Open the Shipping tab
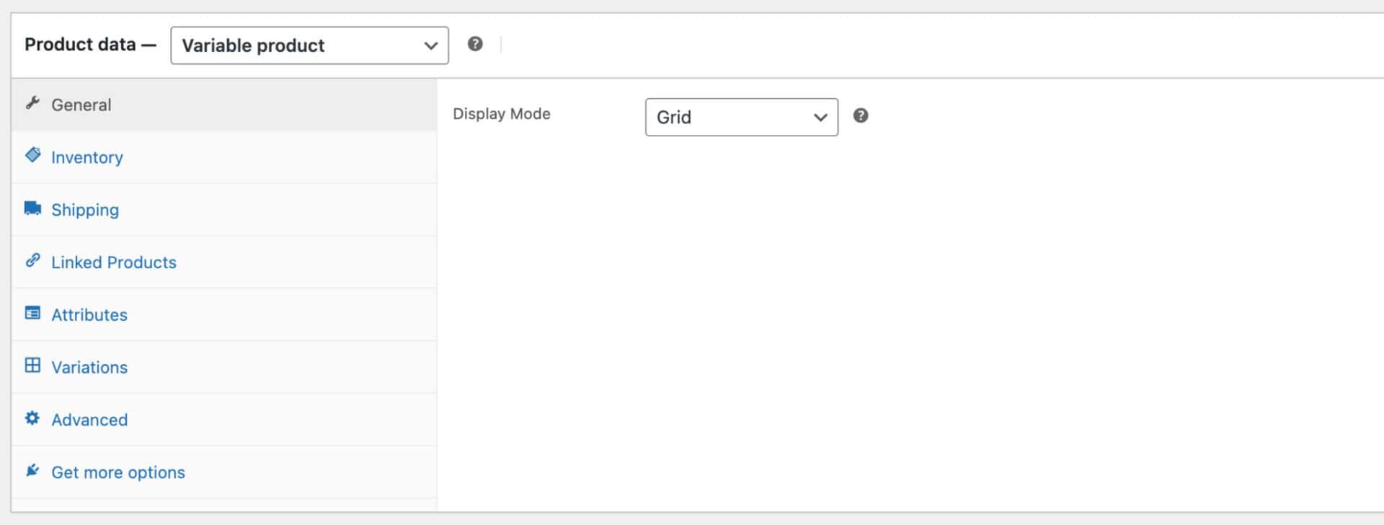This screenshot has width=1384, height=525. tap(224, 210)
